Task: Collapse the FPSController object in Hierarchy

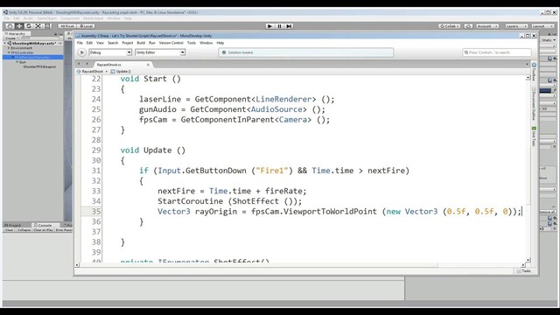Action: click(x=9, y=52)
